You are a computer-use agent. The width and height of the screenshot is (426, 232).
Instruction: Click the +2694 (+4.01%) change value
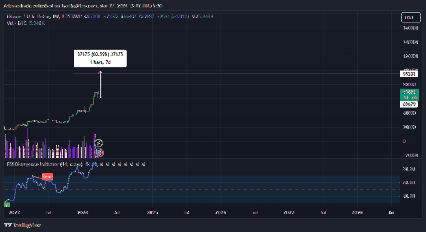coord(173,17)
